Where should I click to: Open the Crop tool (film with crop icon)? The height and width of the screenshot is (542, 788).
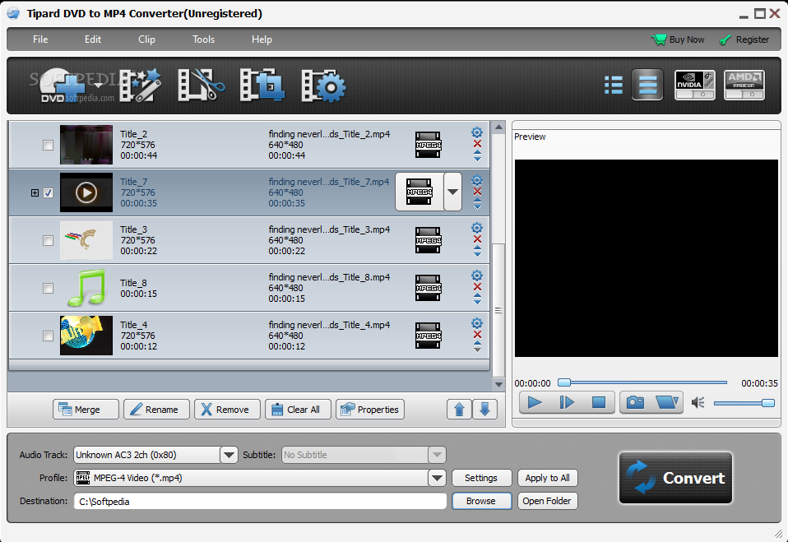(x=262, y=85)
